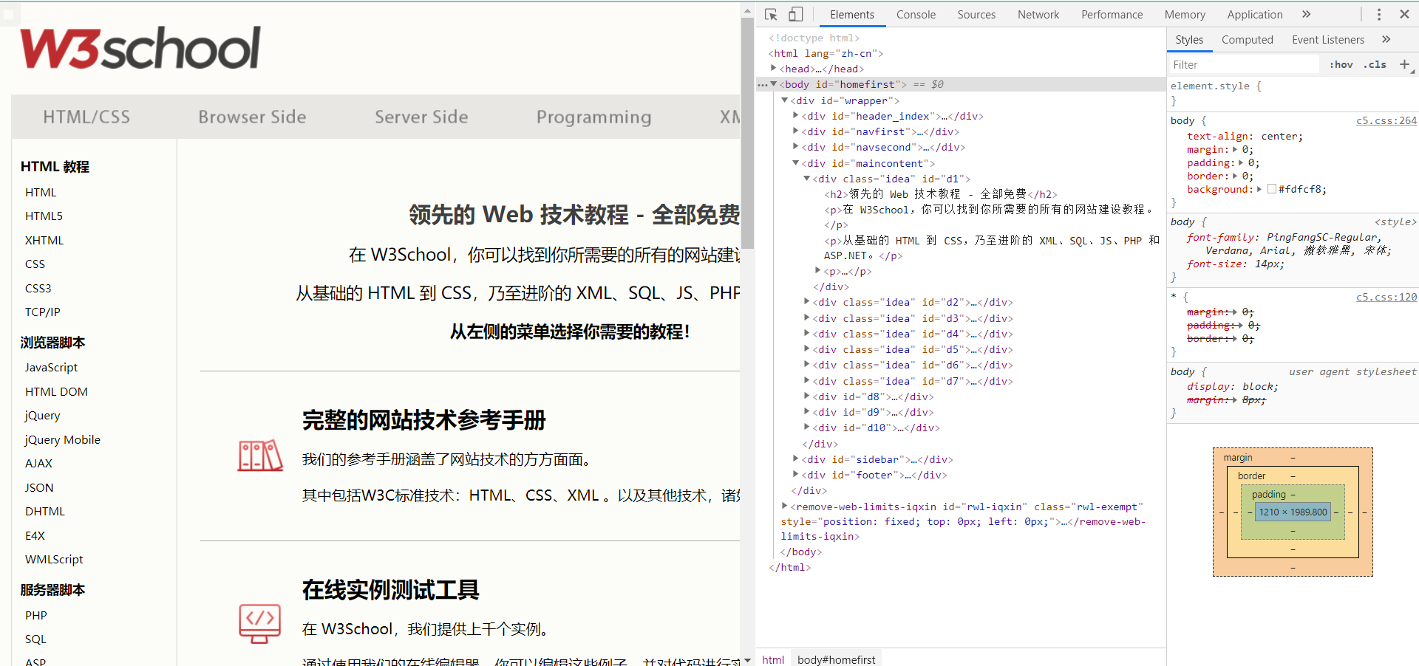The height and width of the screenshot is (666, 1419).
Task: Expand the div#navsecond node
Action: click(x=796, y=147)
